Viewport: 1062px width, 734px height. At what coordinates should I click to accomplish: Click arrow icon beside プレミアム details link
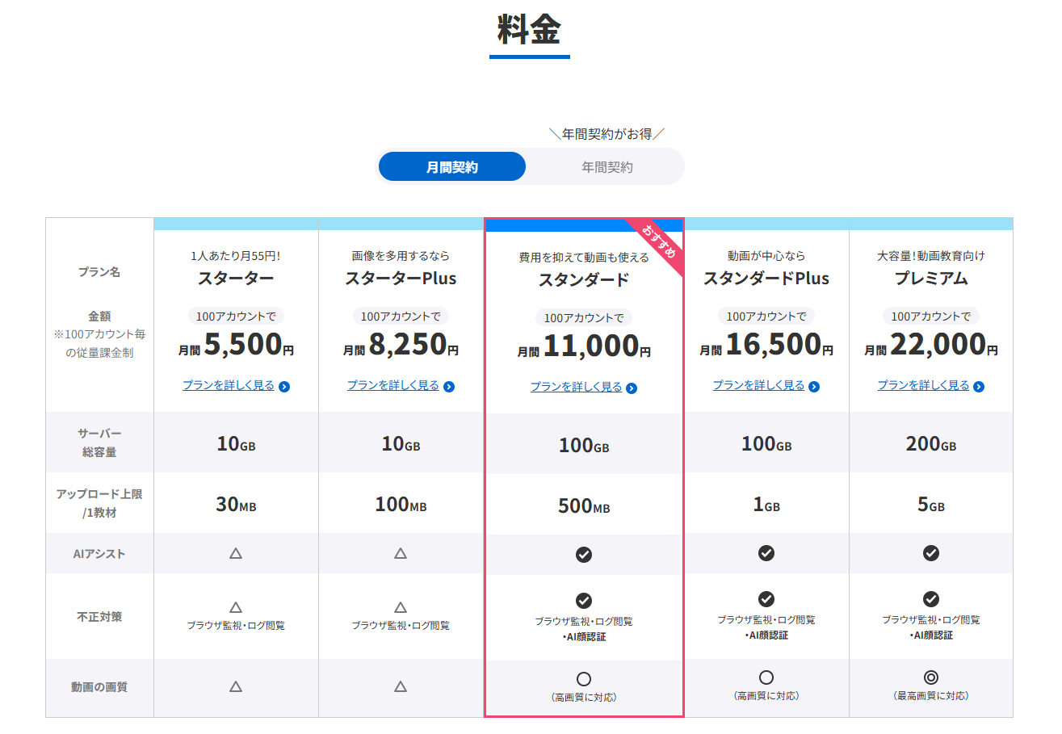coord(979,387)
